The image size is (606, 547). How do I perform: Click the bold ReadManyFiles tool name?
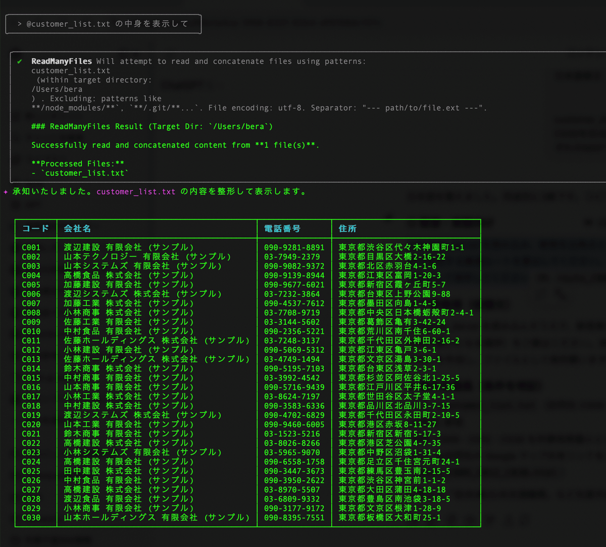tap(62, 62)
